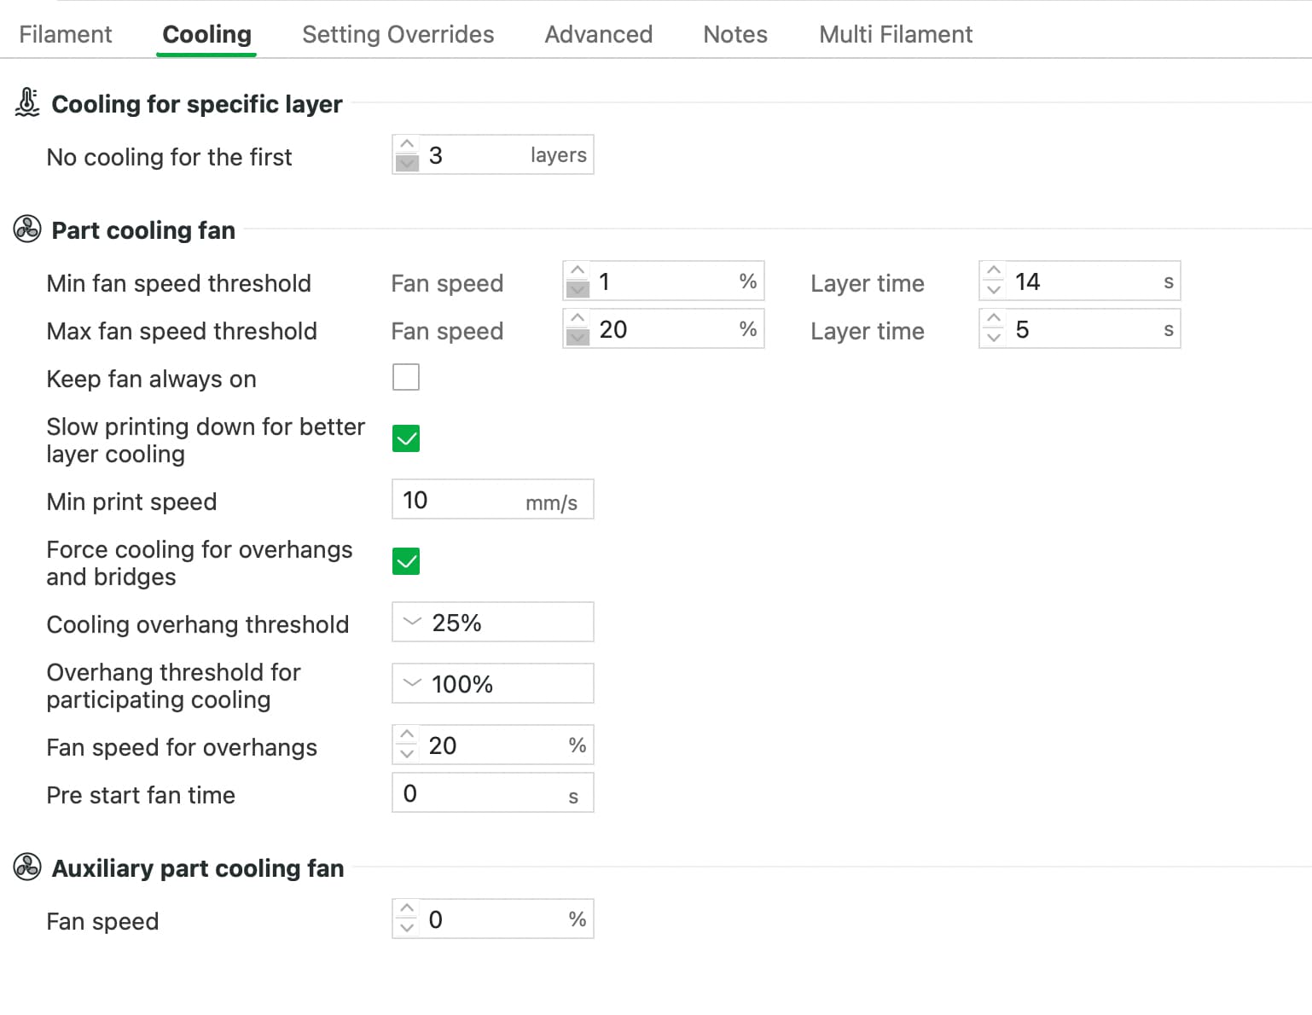Click the fan icon beside Part cooling fan

pyautogui.click(x=27, y=229)
